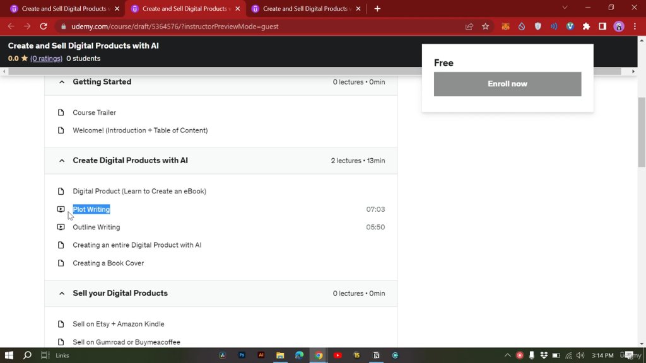Click the Links toolbar on the taskbar

[x=62, y=355]
